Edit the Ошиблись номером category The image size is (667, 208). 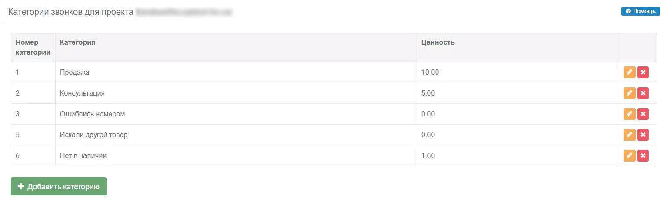(x=629, y=114)
